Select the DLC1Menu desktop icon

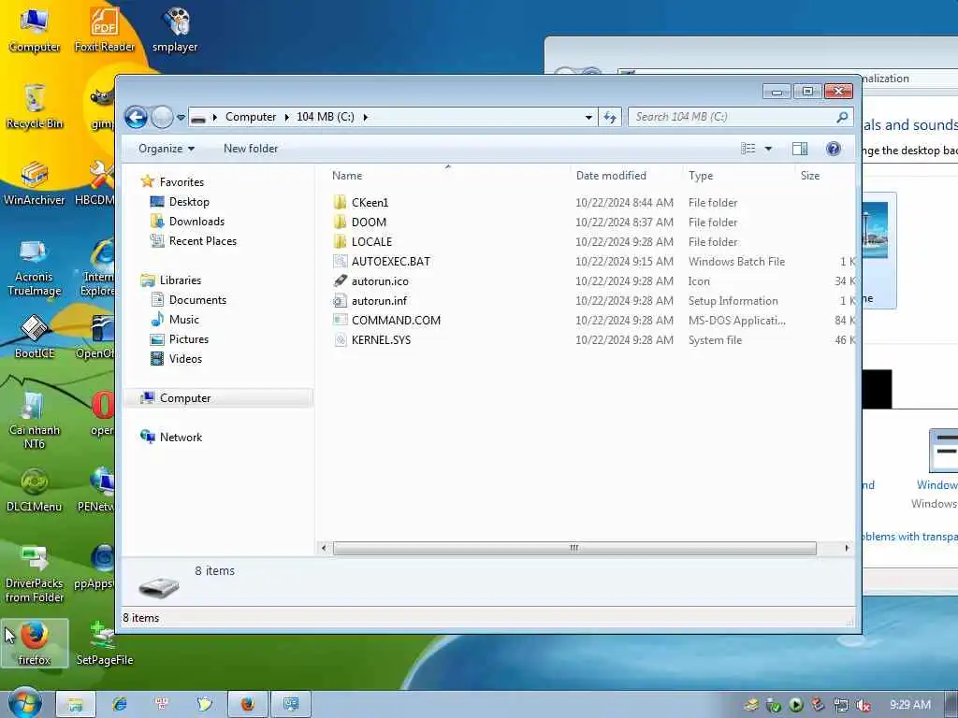(35, 490)
